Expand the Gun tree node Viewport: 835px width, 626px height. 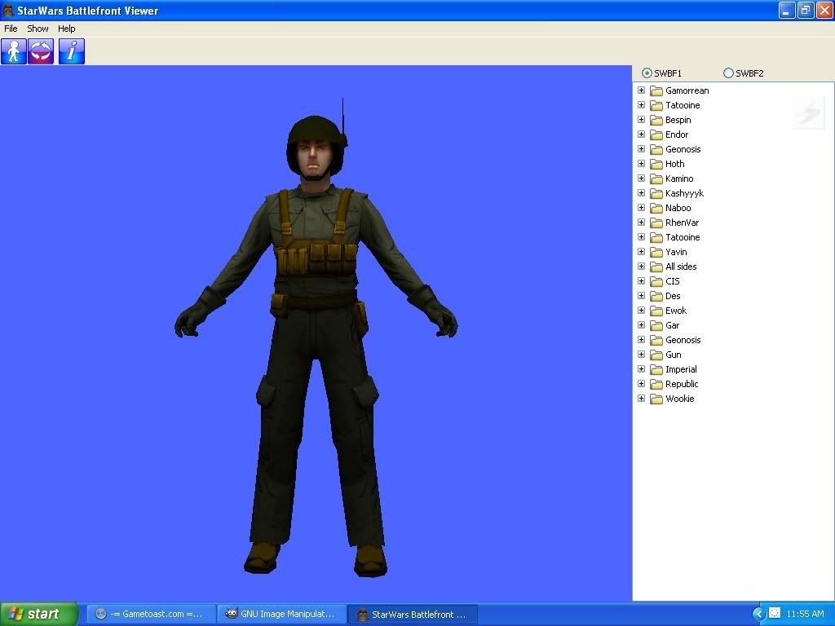(641, 355)
